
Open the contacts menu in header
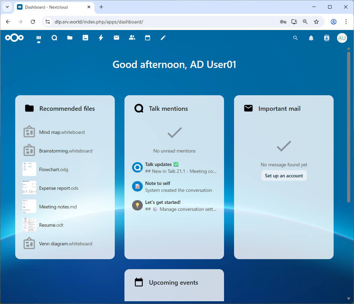tap(327, 38)
